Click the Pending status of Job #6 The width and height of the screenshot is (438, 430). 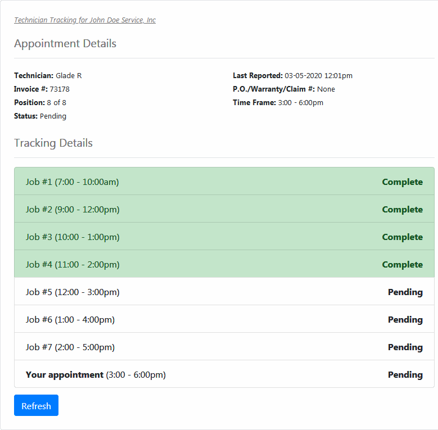point(405,320)
